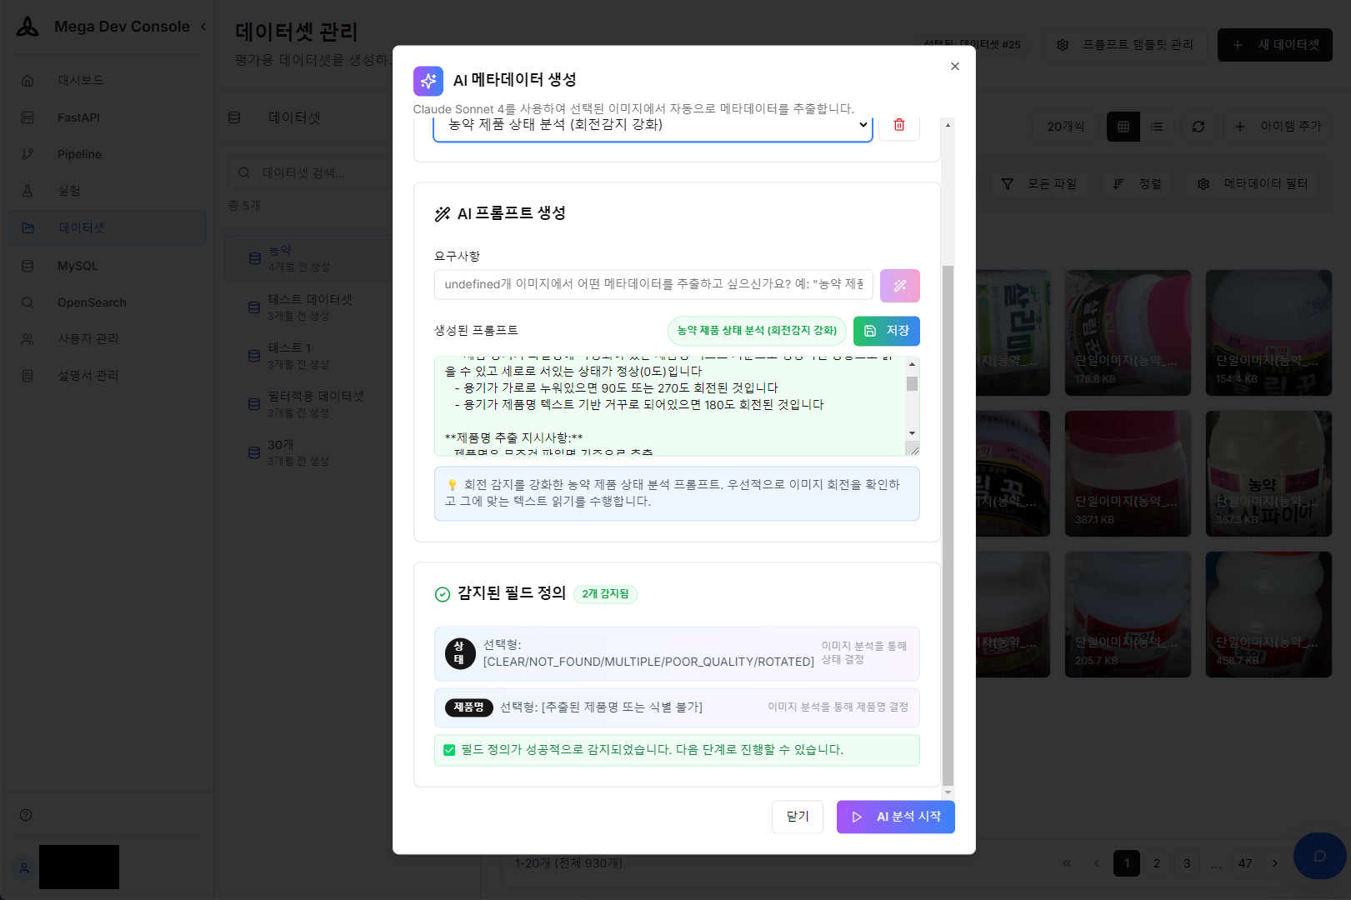Screen dimensions: 1351x900
Task: Refresh the dataset item list
Action: point(1198,127)
